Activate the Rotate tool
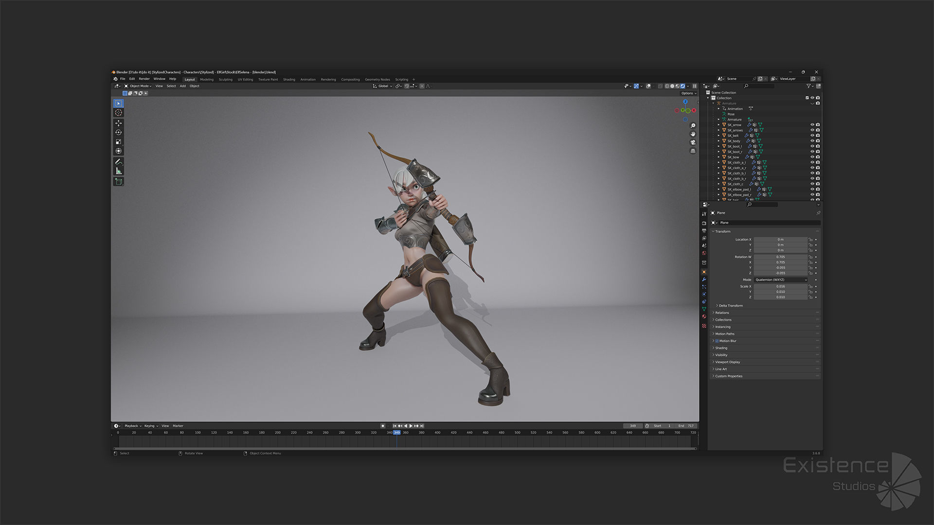This screenshot has height=525, width=934. tap(119, 132)
